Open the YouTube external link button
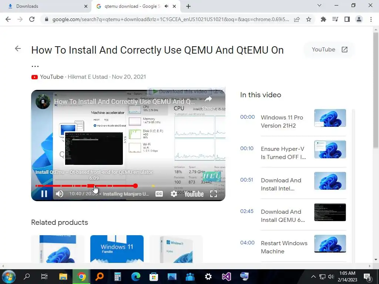 tap(330, 50)
